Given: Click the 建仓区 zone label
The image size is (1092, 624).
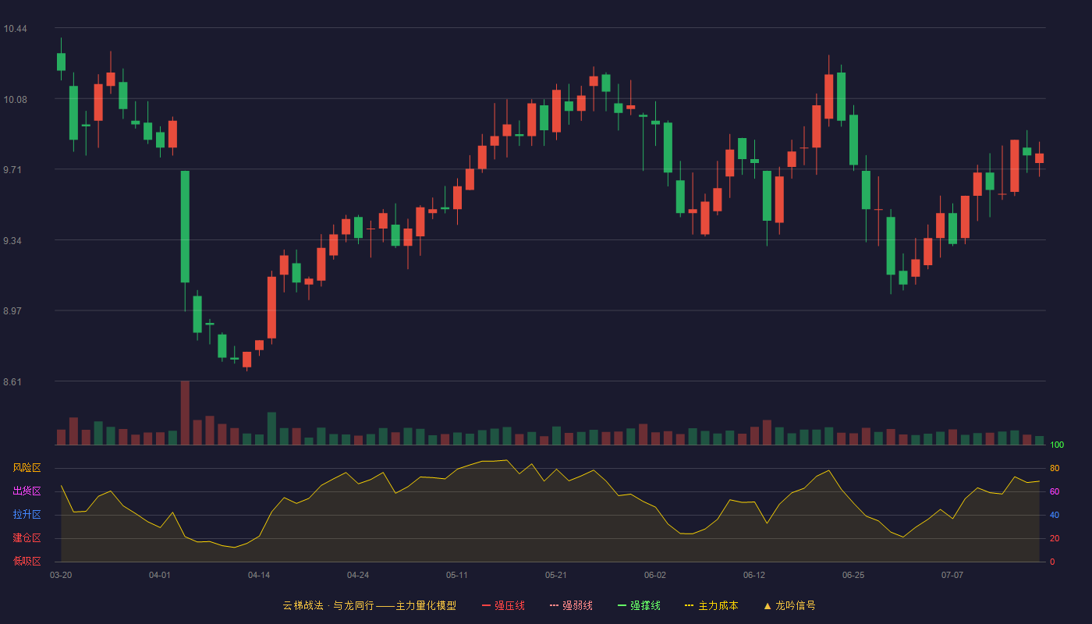Looking at the screenshot, I should tap(27, 538).
